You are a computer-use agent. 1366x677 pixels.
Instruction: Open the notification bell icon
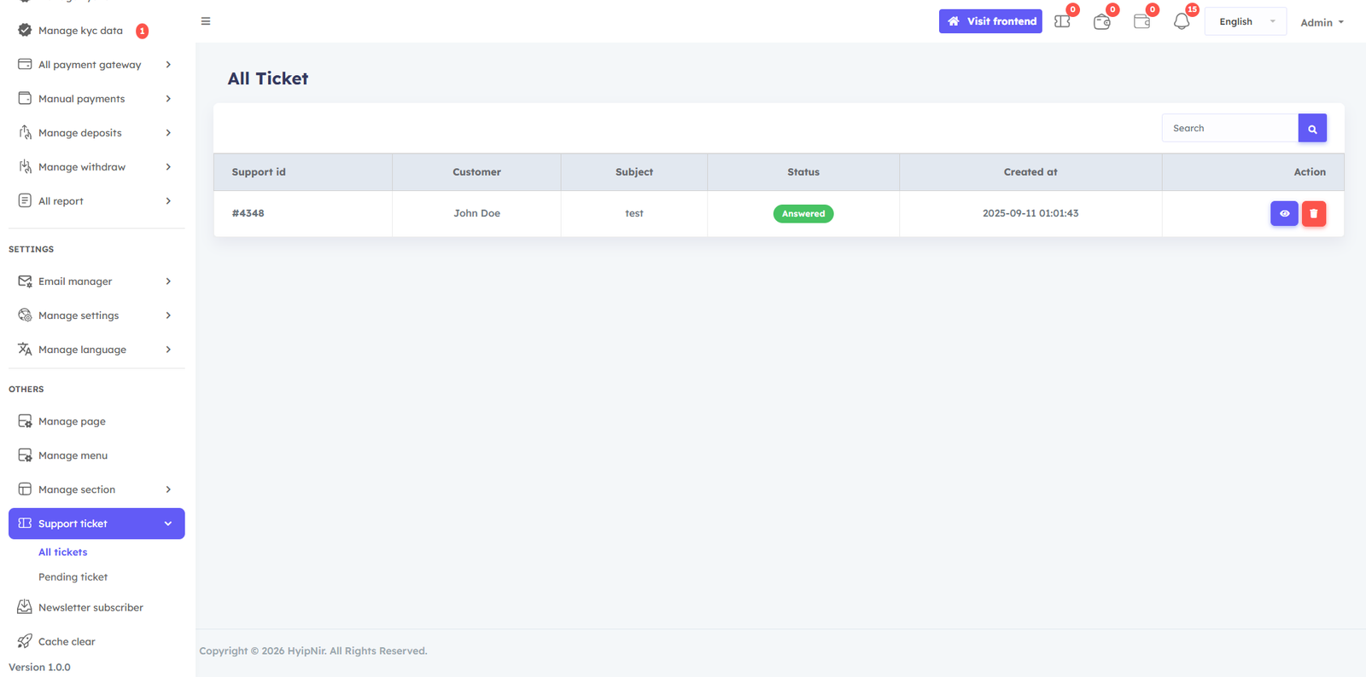point(1181,21)
